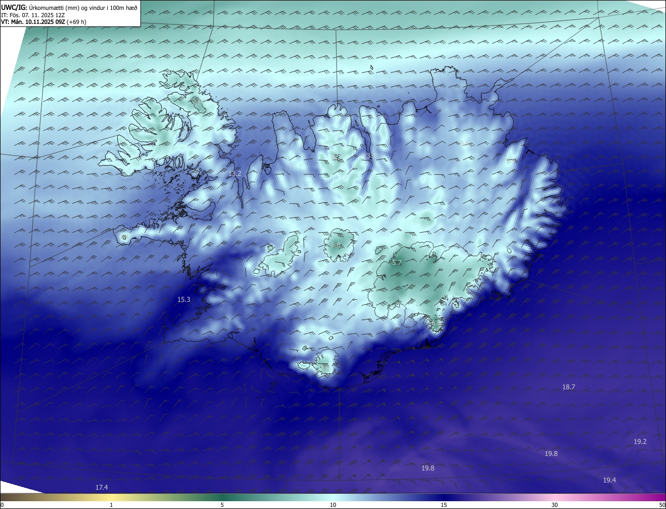Click the 13.2 value label on the map
The height and width of the screenshot is (509, 666).
[235, 173]
